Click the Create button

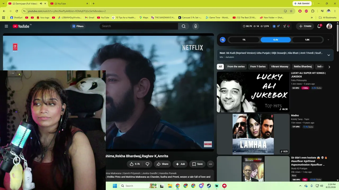point(305,26)
